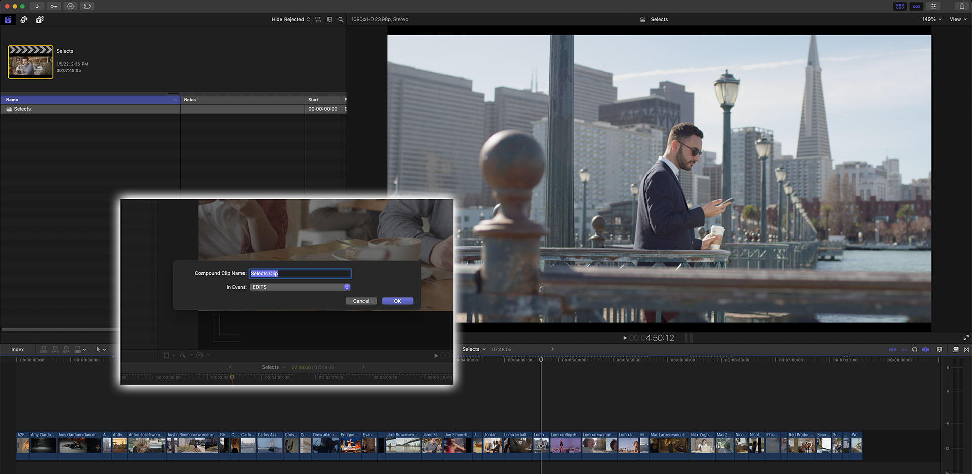Toggle timeline snapping icon

point(926,350)
